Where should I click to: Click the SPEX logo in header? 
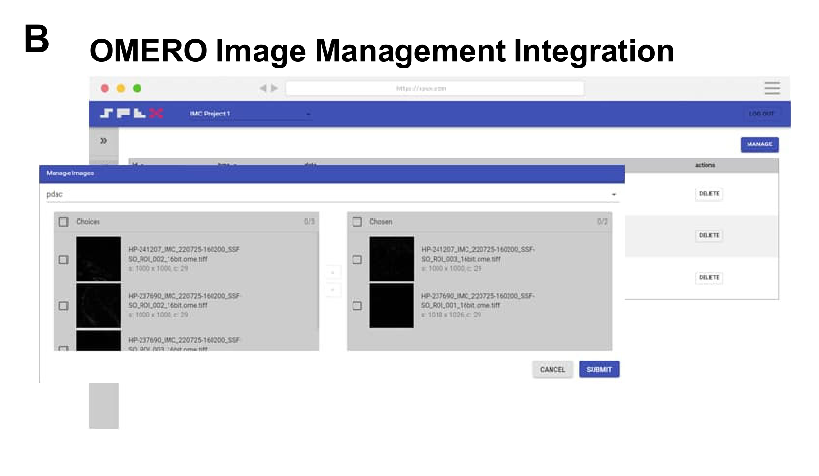[131, 114]
